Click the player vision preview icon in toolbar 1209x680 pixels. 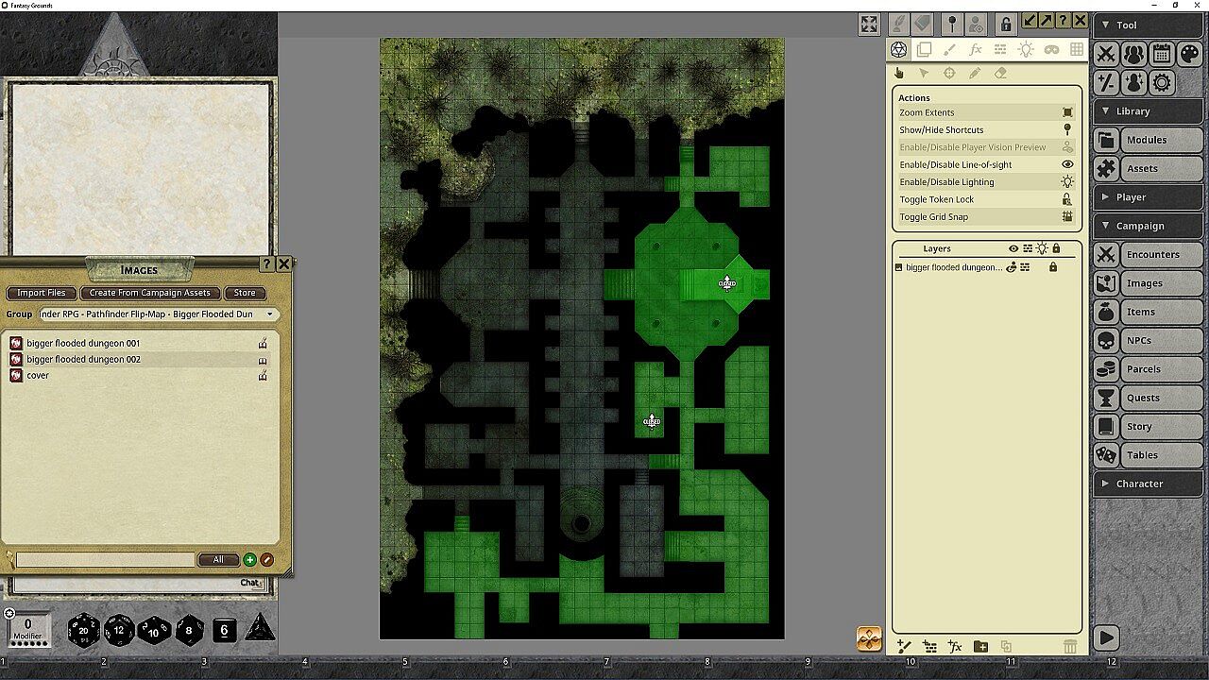click(x=977, y=24)
